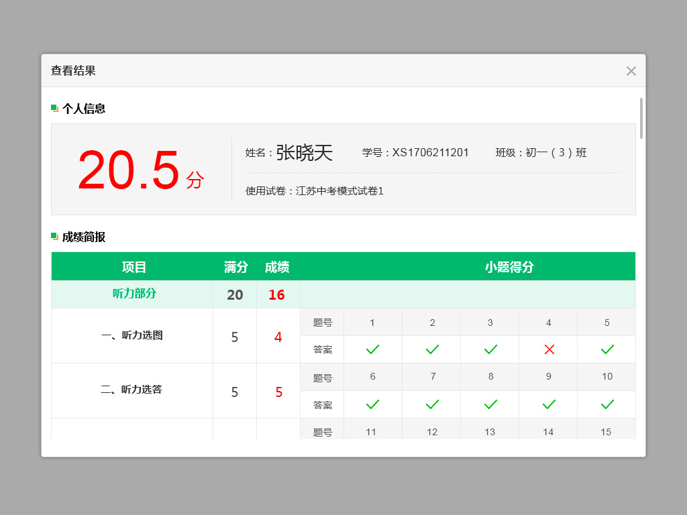The width and height of the screenshot is (687, 515).
Task: Click the icon beside 个人信息 heading
Action: pyautogui.click(x=55, y=109)
